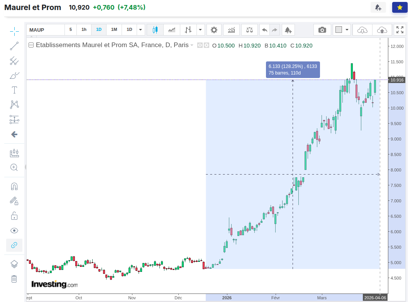Select the prediction and measurement tool

pyautogui.click(x=14, y=119)
